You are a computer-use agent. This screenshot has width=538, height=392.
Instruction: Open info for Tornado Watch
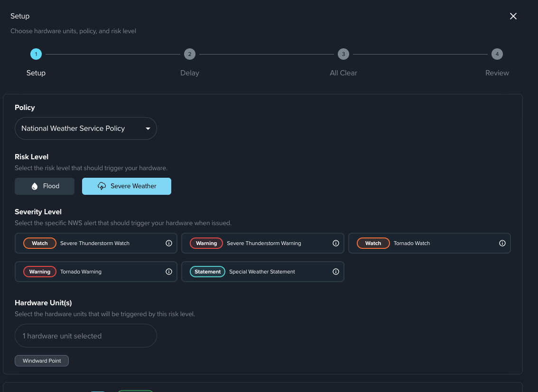[x=502, y=243]
